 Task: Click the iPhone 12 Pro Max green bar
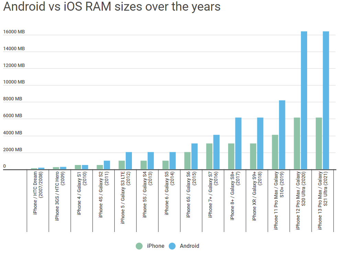tap(297, 143)
